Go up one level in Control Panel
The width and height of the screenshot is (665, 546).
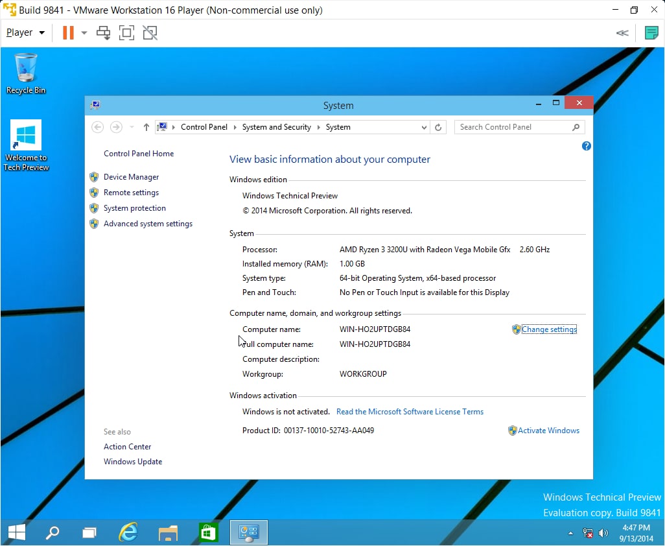point(146,127)
